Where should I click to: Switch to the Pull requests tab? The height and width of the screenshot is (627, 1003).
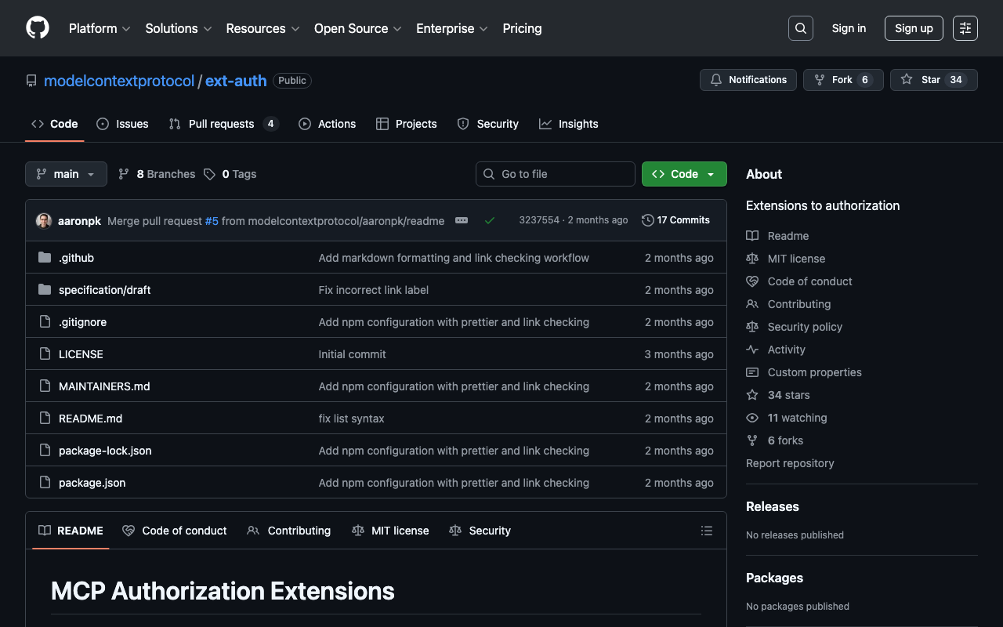tap(221, 124)
